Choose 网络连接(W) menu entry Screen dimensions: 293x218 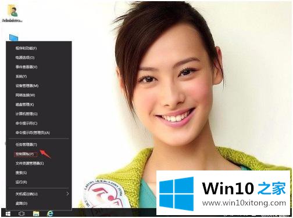39,95
